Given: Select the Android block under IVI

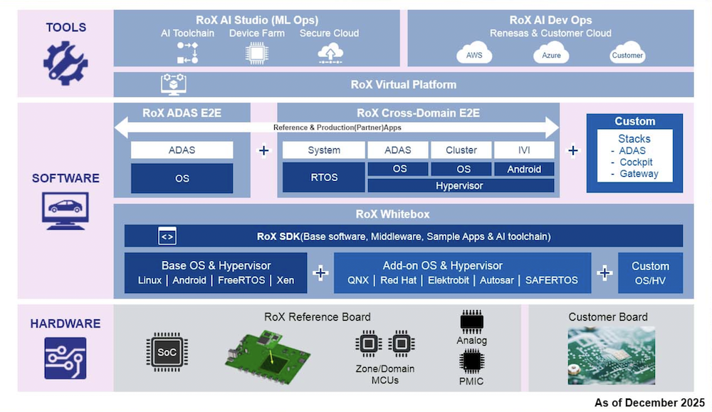Looking at the screenshot, I should 523,169.
